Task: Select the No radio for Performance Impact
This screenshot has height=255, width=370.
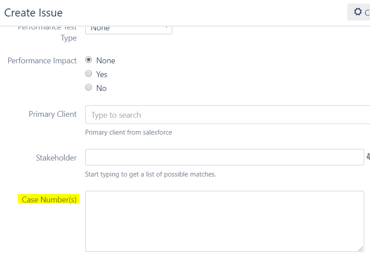Action: click(88, 87)
